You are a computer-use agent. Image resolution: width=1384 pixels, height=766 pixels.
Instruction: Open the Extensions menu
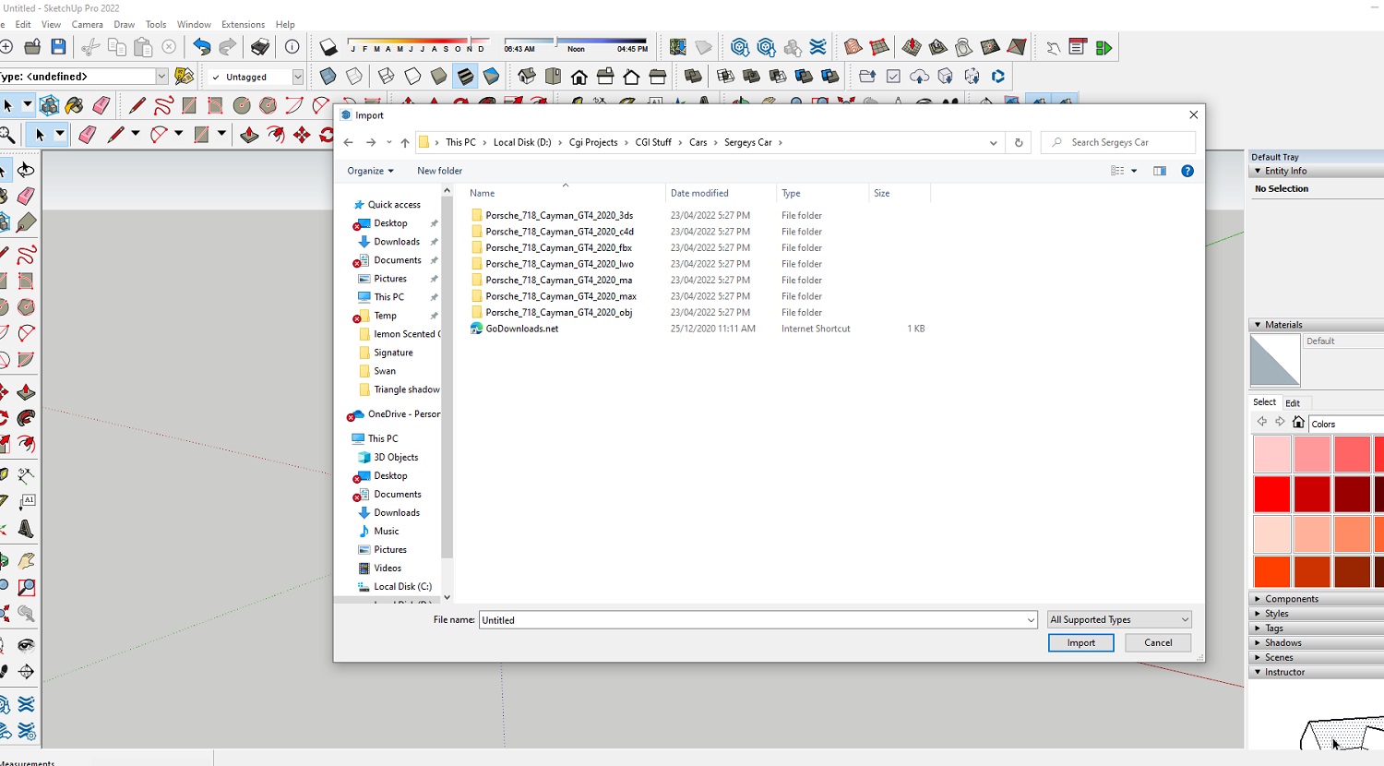[244, 24]
